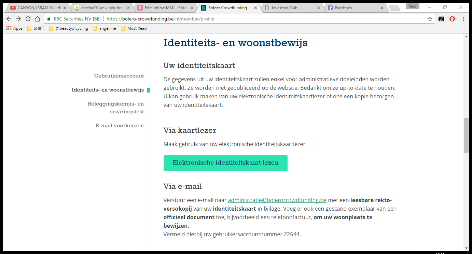
Task: Open the @beautyofcycling bookmark folder
Action: (68, 28)
